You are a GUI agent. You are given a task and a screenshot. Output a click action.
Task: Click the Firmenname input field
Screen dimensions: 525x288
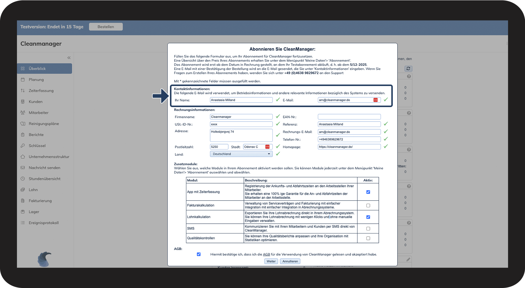point(241,117)
